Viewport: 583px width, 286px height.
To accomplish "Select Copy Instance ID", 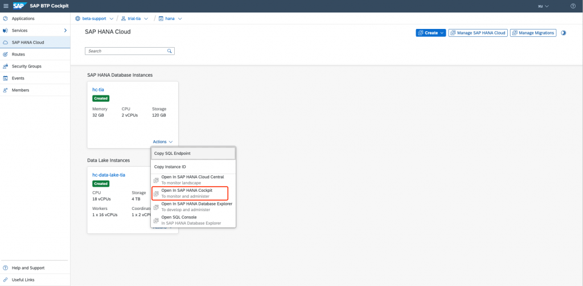I will tap(193, 167).
